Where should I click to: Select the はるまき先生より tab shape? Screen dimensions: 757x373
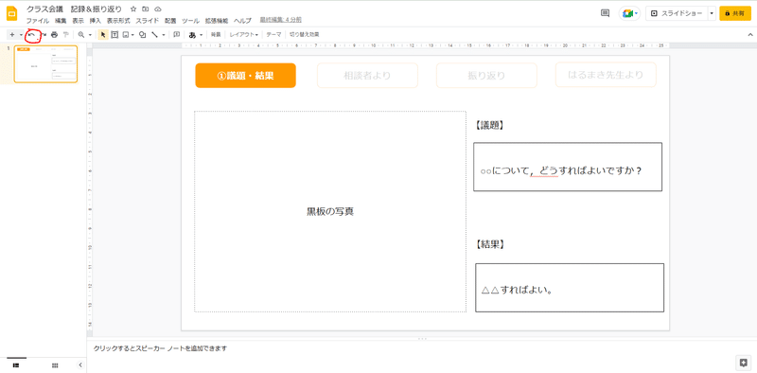tap(606, 75)
